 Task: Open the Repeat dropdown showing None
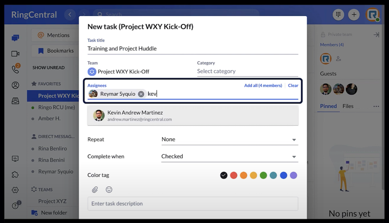coord(230,140)
